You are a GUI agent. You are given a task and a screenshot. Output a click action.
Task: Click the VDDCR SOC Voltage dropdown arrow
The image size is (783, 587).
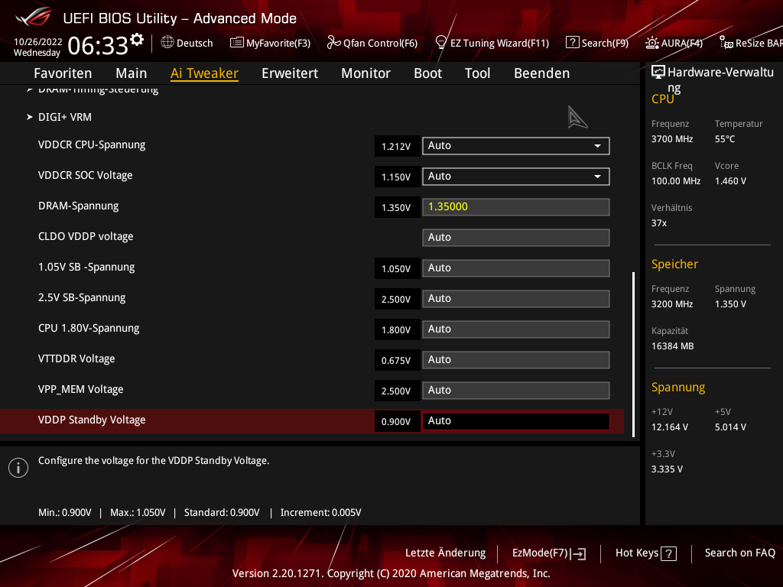point(597,177)
